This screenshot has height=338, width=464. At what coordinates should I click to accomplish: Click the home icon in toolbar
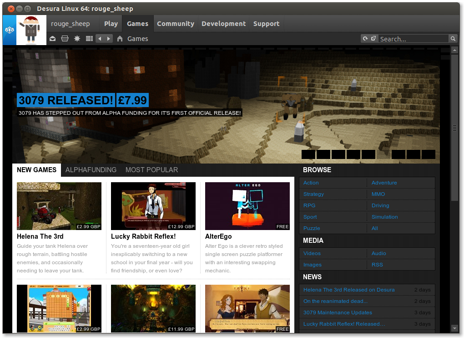point(120,39)
